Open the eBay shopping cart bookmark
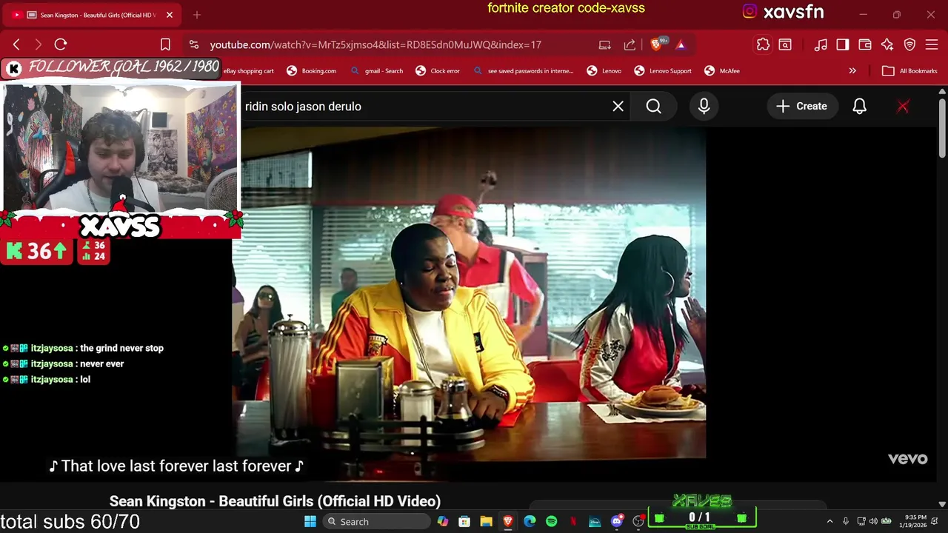The width and height of the screenshot is (948, 533). (x=248, y=71)
